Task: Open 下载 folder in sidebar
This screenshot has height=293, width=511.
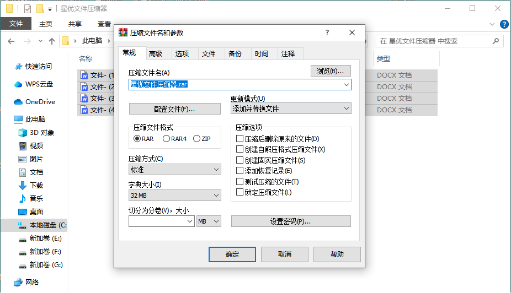Action: (31, 186)
